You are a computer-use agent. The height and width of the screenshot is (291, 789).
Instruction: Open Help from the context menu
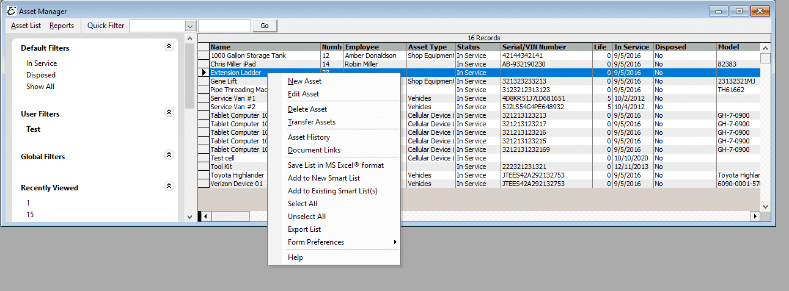[334, 257]
